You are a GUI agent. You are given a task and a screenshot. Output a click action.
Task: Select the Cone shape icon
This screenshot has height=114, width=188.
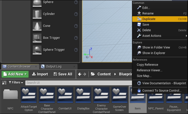click(x=37, y=26)
